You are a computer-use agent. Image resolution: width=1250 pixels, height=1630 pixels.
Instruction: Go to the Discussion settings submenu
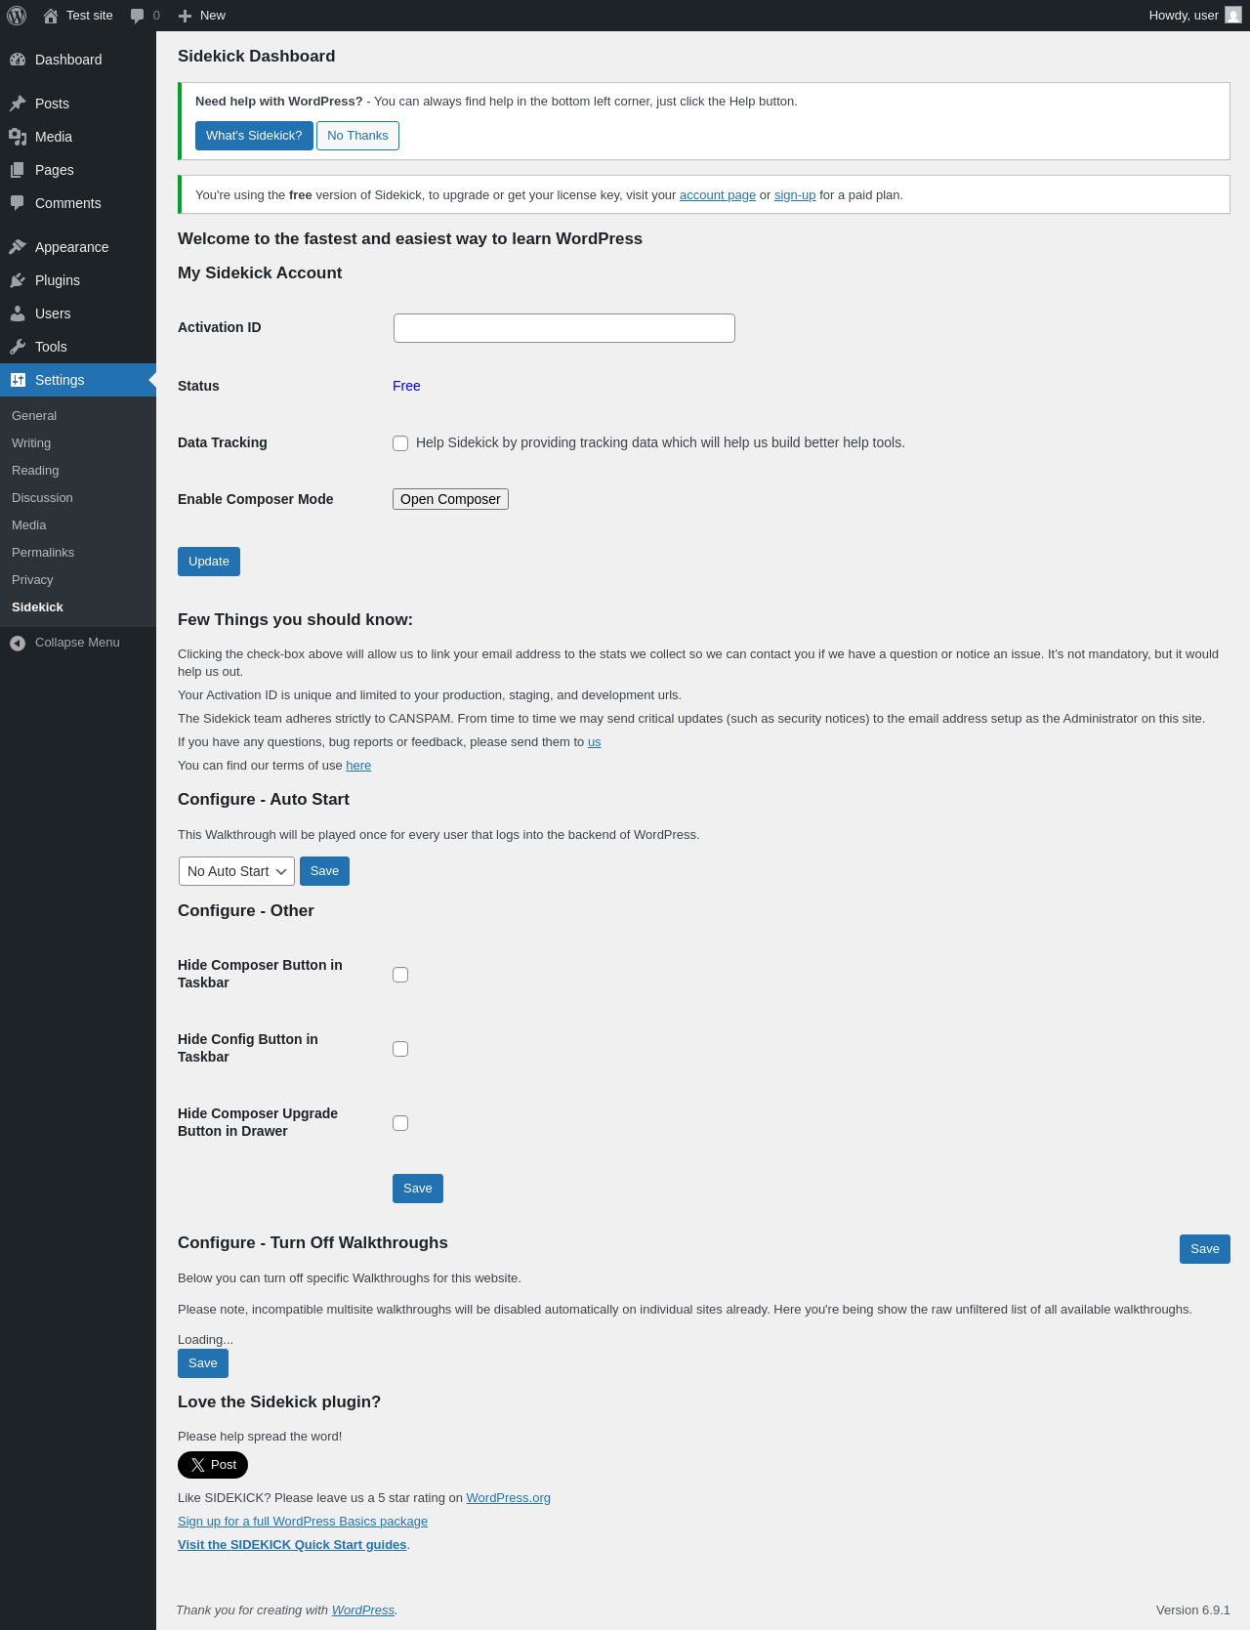pyautogui.click(x=42, y=498)
